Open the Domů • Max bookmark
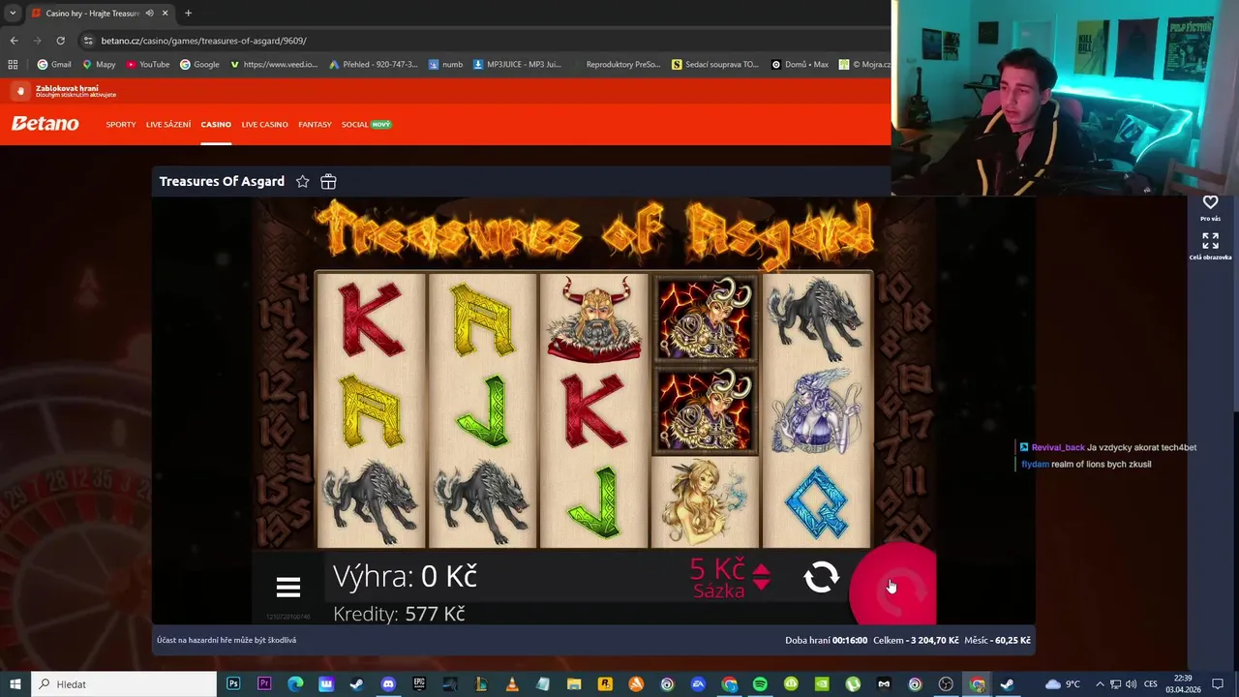 click(x=800, y=65)
